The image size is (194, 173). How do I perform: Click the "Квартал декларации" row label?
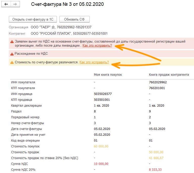point(26,106)
